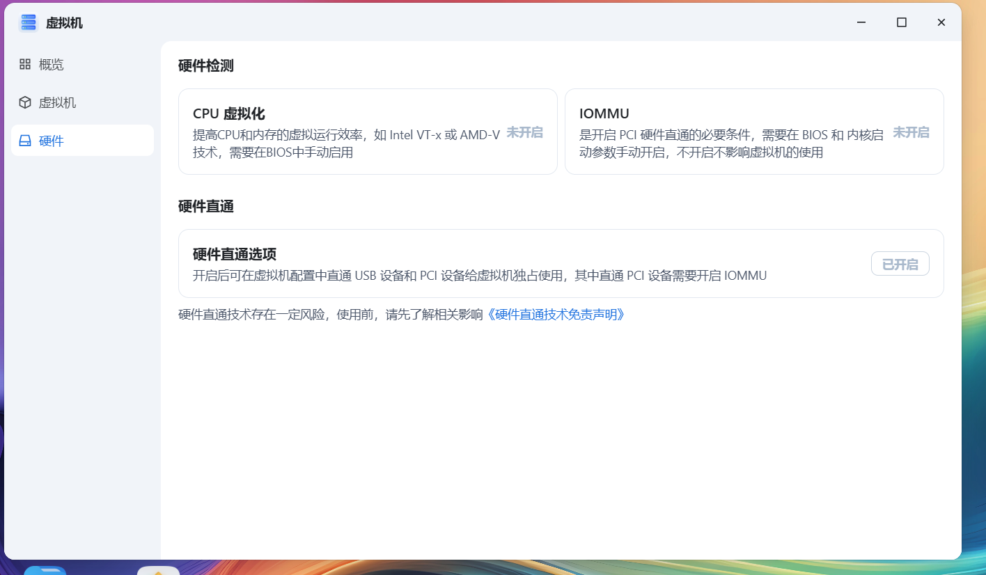
Task: Close the 虚拟机 window
Action: 941,22
